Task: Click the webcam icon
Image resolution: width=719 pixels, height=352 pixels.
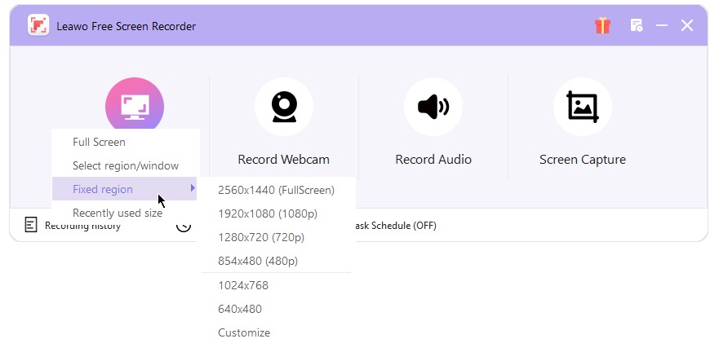Action: (x=284, y=107)
